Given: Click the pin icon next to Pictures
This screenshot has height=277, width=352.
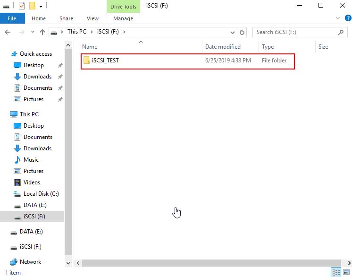Looking at the screenshot, I should coord(60,99).
